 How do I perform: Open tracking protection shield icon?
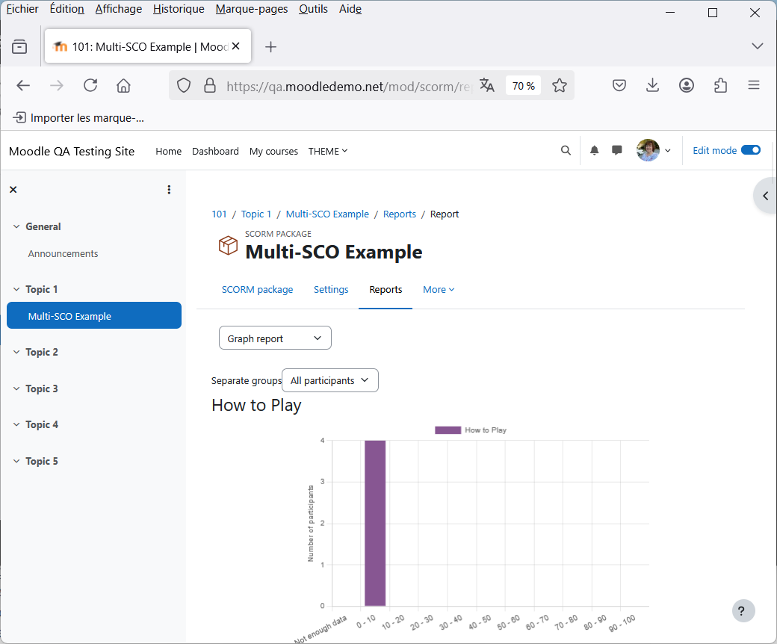click(x=184, y=86)
